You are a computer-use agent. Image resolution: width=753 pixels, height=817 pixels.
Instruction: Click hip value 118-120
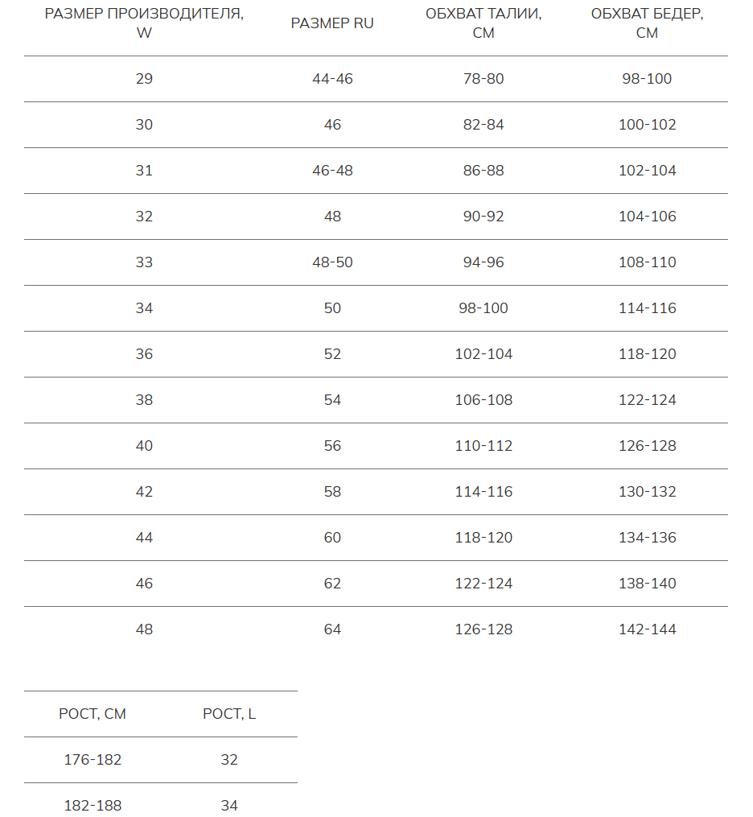click(647, 354)
